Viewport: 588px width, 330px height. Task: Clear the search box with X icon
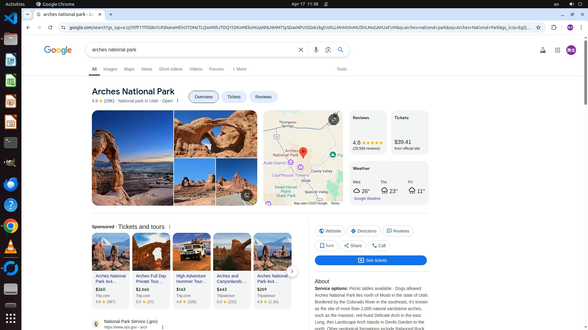301,50
